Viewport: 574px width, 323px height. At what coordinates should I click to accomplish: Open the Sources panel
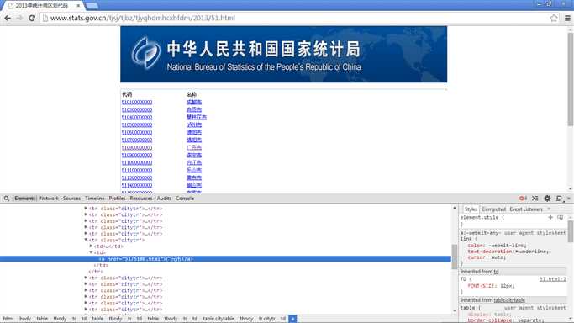71,199
